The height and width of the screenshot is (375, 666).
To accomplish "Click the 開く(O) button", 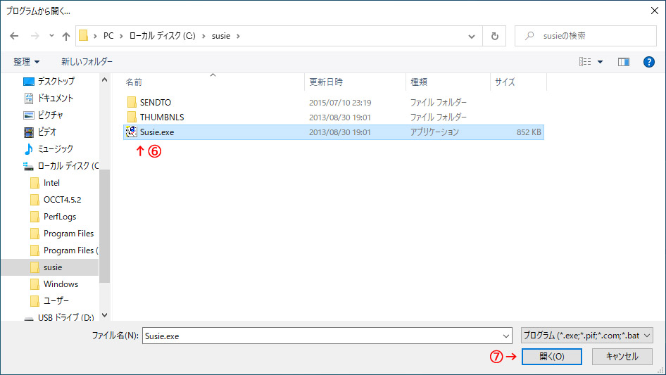I will 552,357.
